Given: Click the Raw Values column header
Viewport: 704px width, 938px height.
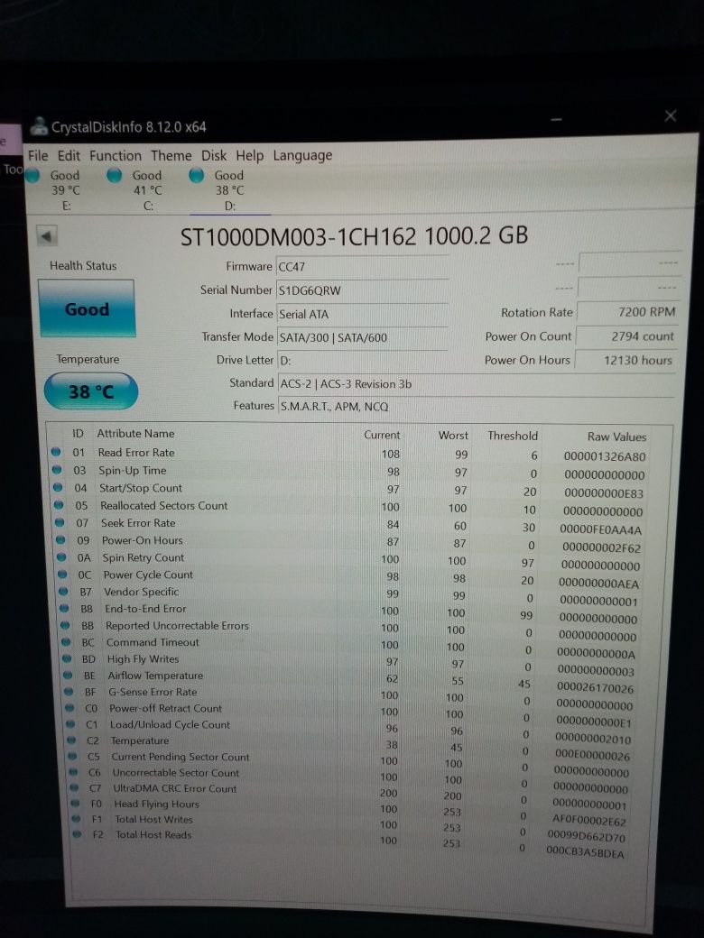Looking at the screenshot, I should coord(616,437).
